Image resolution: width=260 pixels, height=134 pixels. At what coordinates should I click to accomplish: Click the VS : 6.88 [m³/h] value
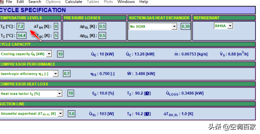234,54
